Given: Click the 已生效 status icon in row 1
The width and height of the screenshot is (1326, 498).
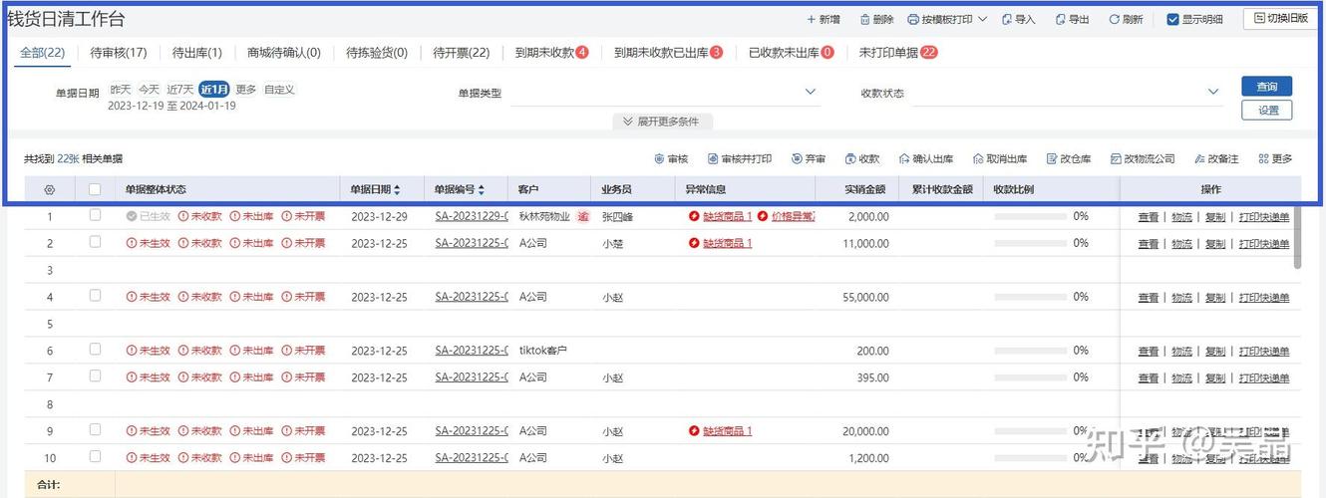Looking at the screenshot, I should (132, 216).
